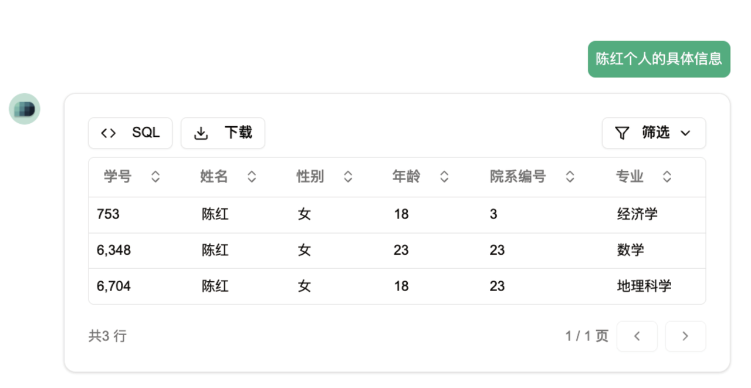Click the 陈红个人的具体信息 message bubble
Screen dimensions: 751x388
[659, 59]
